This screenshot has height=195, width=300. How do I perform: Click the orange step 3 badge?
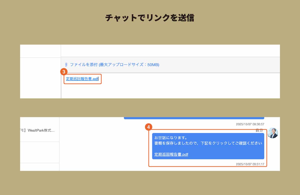point(64,72)
